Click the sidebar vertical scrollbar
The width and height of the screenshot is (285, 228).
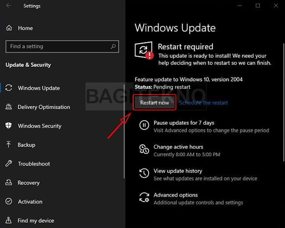[x=124, y=131]
